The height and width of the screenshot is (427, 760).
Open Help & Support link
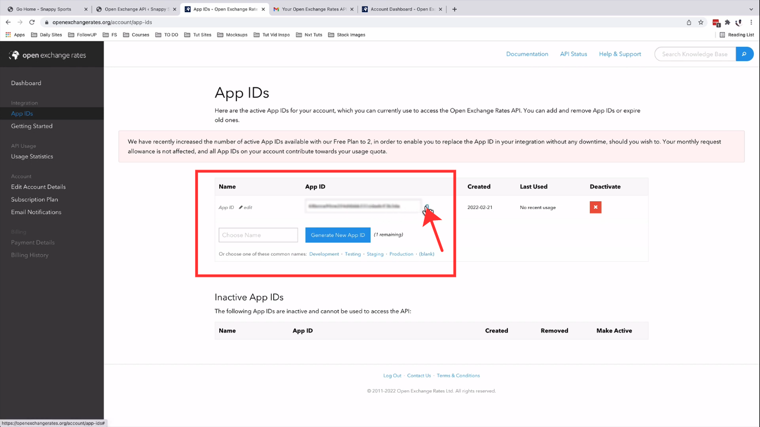pyautogui.click(x=620, y=54)
